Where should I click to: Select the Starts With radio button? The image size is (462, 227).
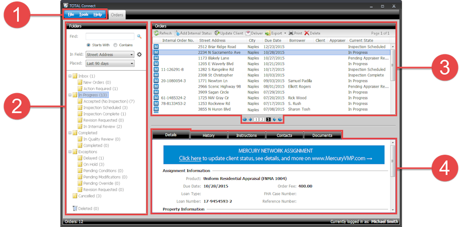tap(88, 45)
